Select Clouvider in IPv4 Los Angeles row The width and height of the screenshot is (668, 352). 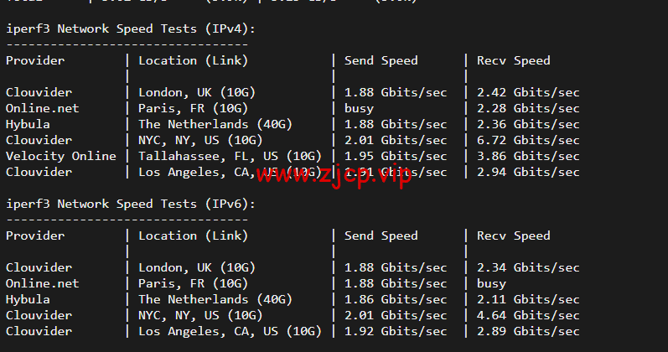click(39, 172)
